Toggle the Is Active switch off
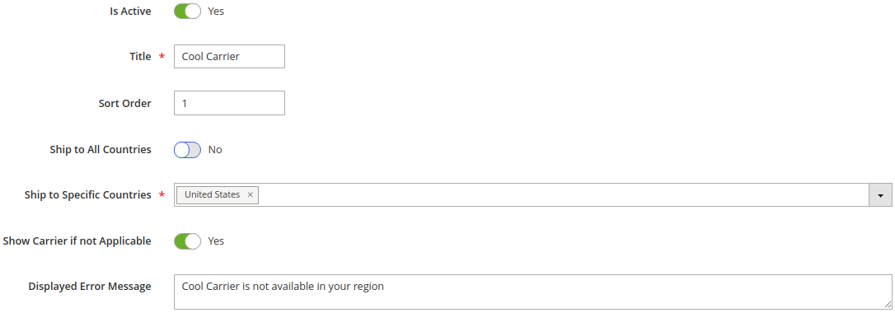The height and width of the screenshot is (313, 895). pos(187,11)
